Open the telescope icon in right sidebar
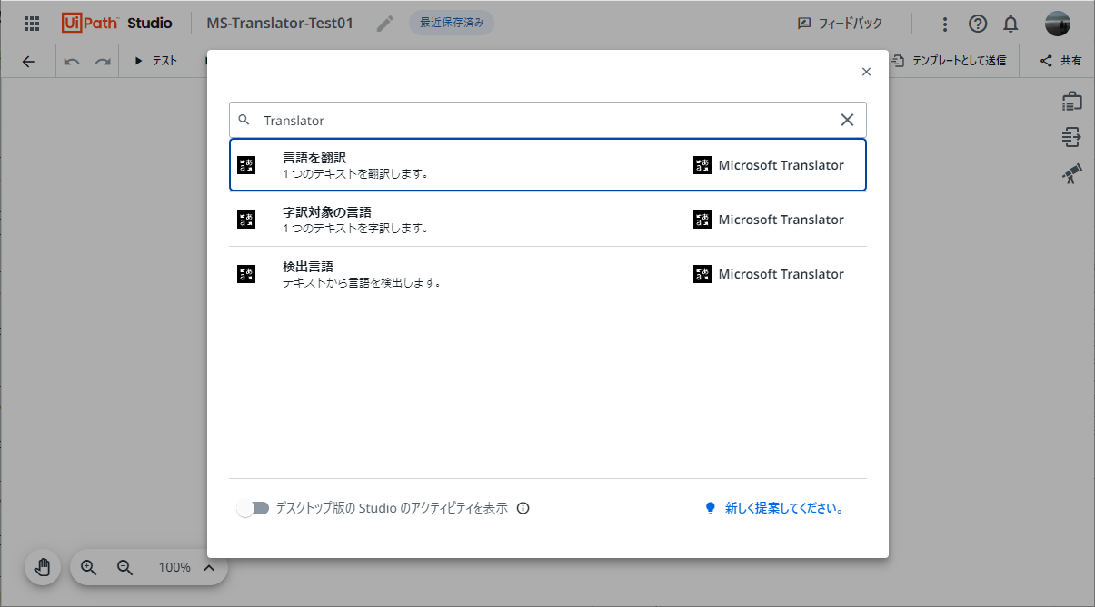1095x607 pixels. 1072,174
